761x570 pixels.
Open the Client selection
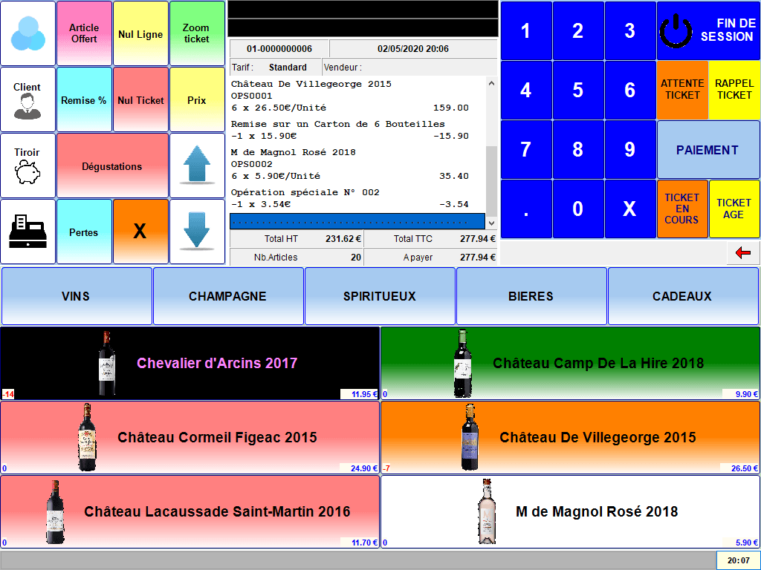point(28,99)
